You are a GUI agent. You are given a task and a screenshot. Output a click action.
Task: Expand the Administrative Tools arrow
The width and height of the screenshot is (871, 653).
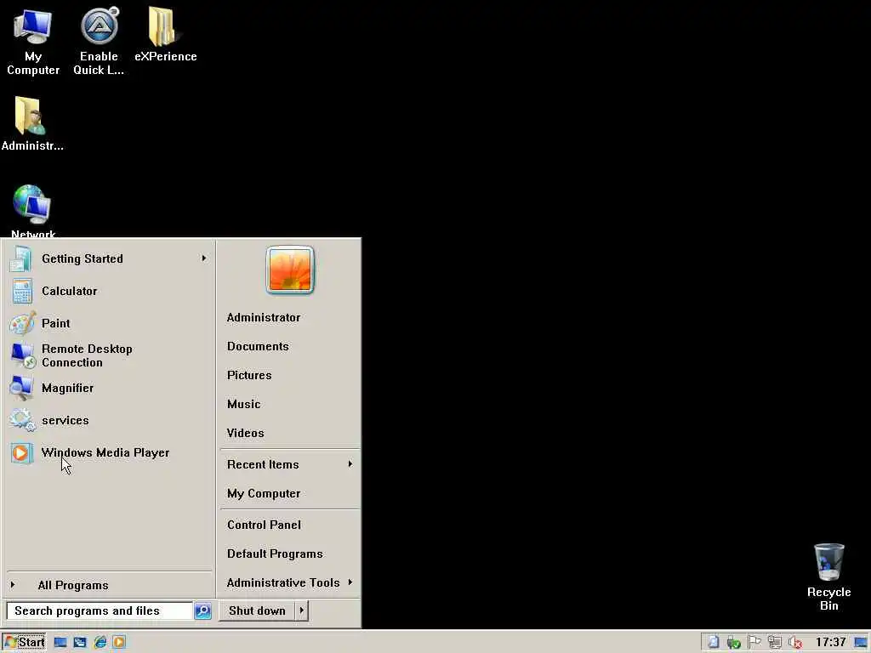point(350,582)
